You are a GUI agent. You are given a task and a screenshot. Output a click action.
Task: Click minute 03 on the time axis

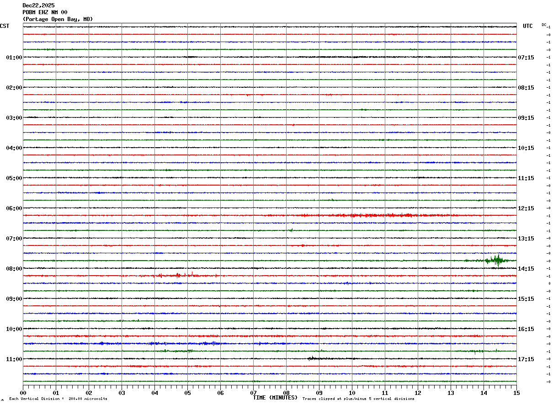122,393
